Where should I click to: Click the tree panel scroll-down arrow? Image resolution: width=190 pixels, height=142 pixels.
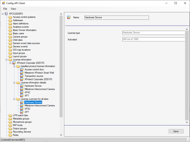(61, 135)
